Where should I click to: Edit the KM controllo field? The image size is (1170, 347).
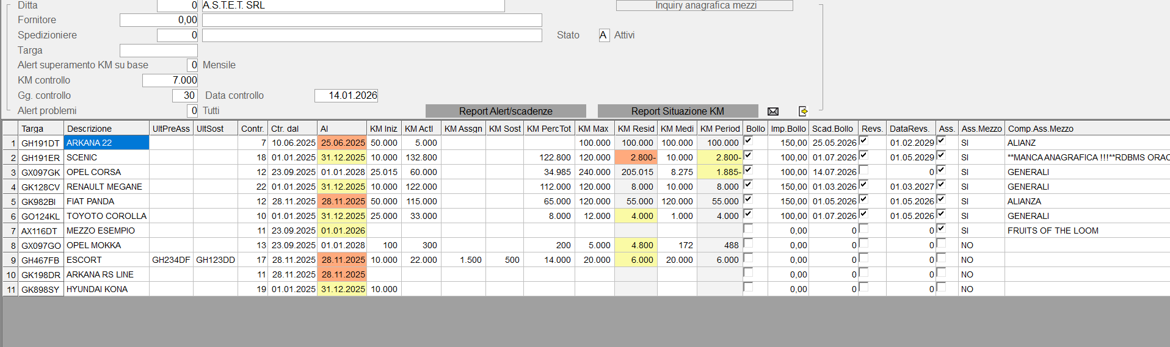pyautogui.click(x=170, y=80)
